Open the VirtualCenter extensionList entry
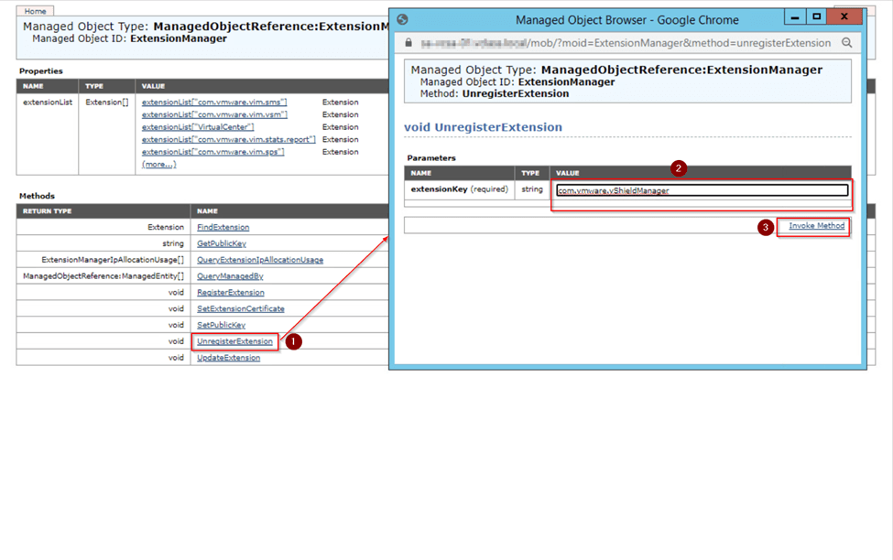 pos(198,127)
